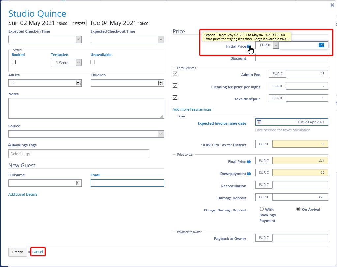The height and width of the screenshot is (267, 337).
Task: Click the Downpayment help icon
Action: pyautogui.click(x=249, y=174)
